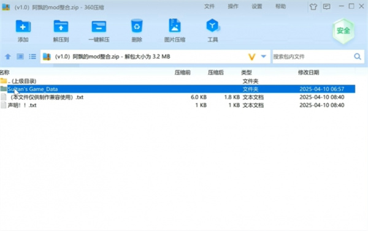Click the 添加 (Add) toolbar icon
The height and width of the screenshot is (231, 368).
(x=23, y=26)
